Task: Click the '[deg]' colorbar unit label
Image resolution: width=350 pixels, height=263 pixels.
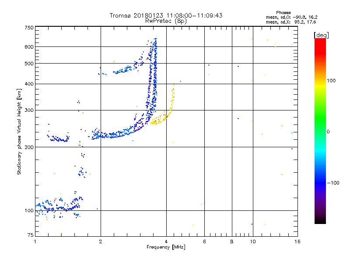Action: click(321, 35)
